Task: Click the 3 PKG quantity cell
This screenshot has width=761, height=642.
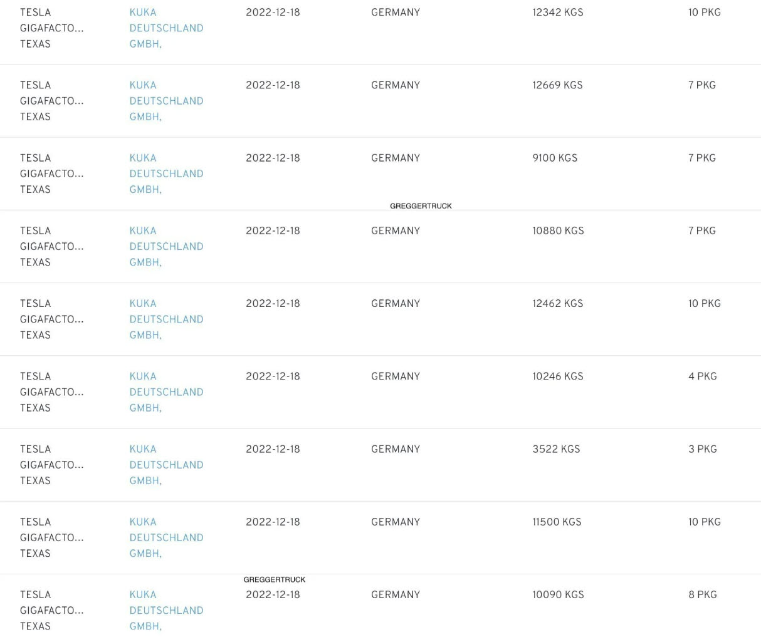Action: pyautogui.click(x=702, y=449)
